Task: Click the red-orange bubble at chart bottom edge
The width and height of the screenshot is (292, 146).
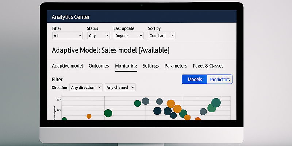Action: tap(198, 119)
